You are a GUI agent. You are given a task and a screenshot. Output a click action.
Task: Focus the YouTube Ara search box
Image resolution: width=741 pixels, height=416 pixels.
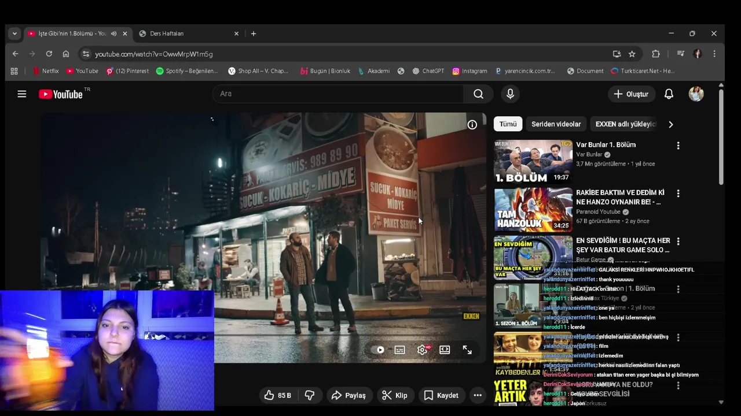point(338,94)
